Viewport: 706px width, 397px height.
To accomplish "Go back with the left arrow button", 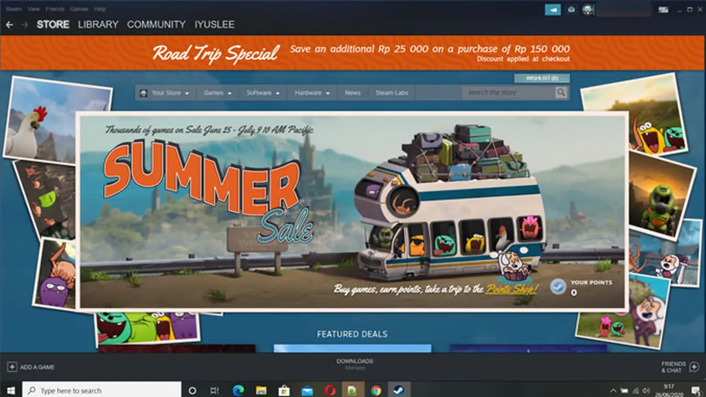I will [x=9, y=25].
